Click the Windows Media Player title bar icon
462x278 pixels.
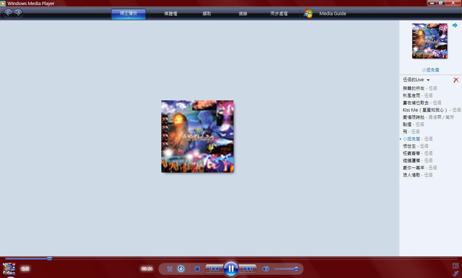[x=3, y=3]
